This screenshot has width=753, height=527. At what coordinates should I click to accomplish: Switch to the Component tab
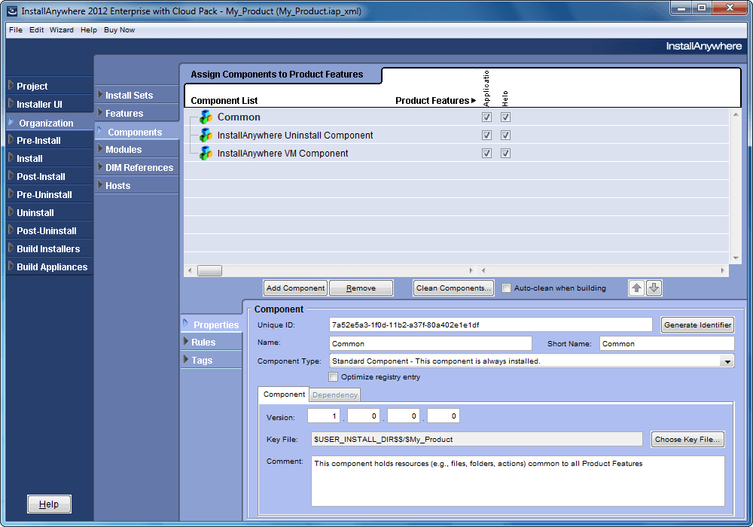click(x=284, y=394)
